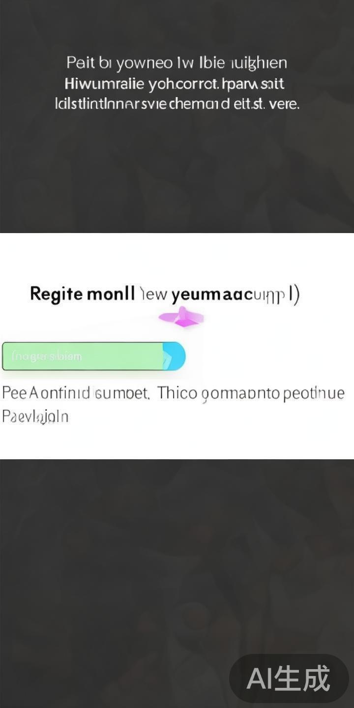Click the "fnagersibiam" placeholder text
Screen dimensions: 354x708
point(47,356)
